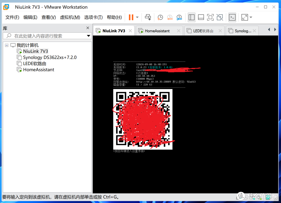Image resolution: width=281 pixels, height=203 pixels.
Task: Switch to the Synolog... tab
Action: 243,31
